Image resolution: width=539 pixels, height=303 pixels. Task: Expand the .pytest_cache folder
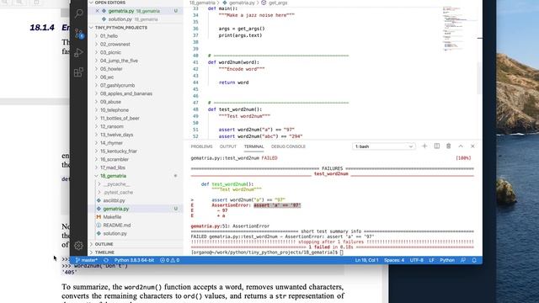tap(136, 193)
